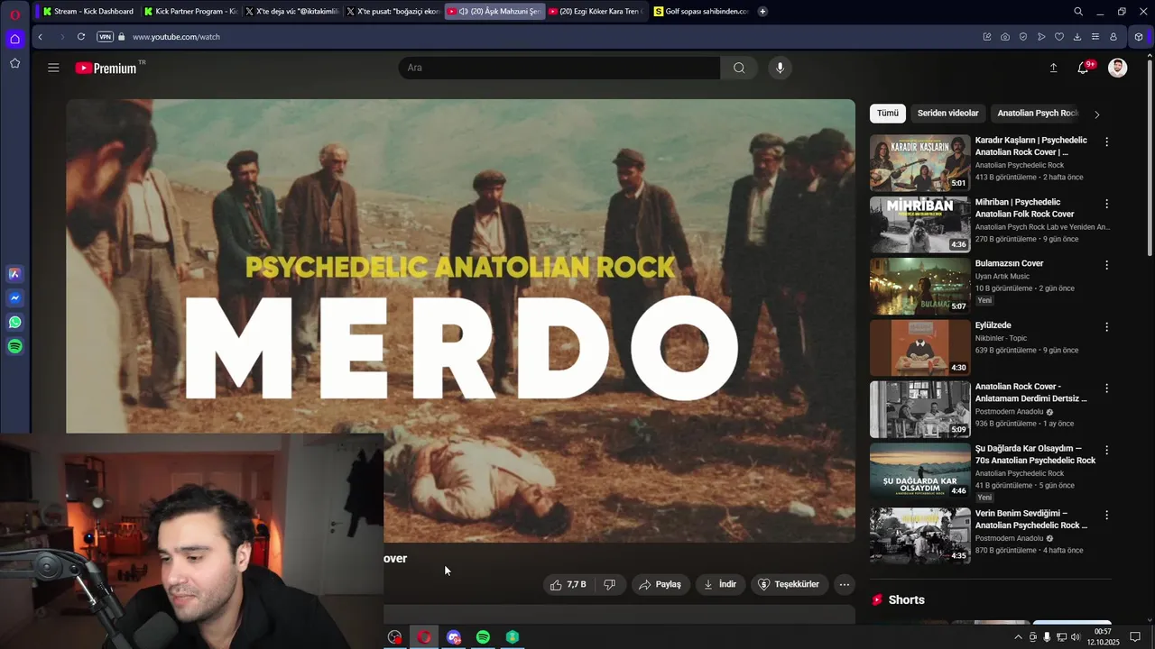Viewport: 1155px width, 649px height.
Task: Click the browser address bar URL
Action: coord(176,37)
